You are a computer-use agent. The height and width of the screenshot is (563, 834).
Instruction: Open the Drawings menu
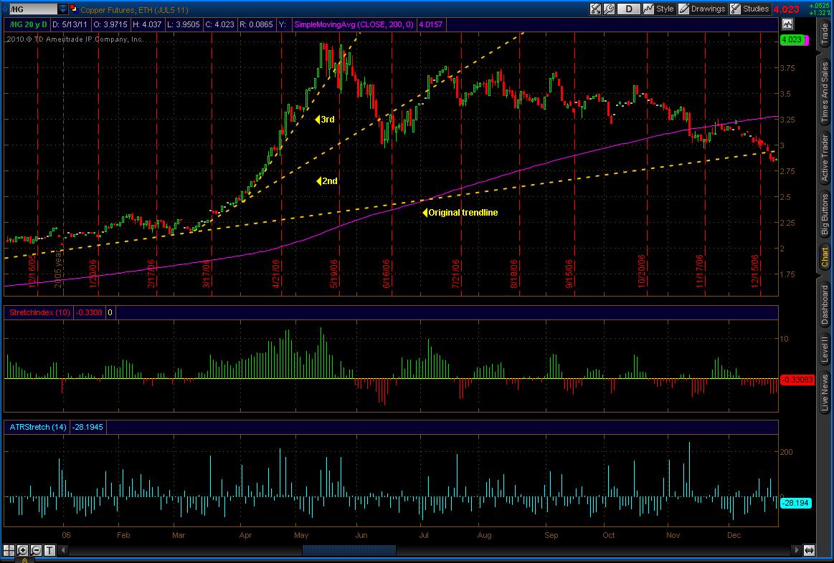point(708,9)
